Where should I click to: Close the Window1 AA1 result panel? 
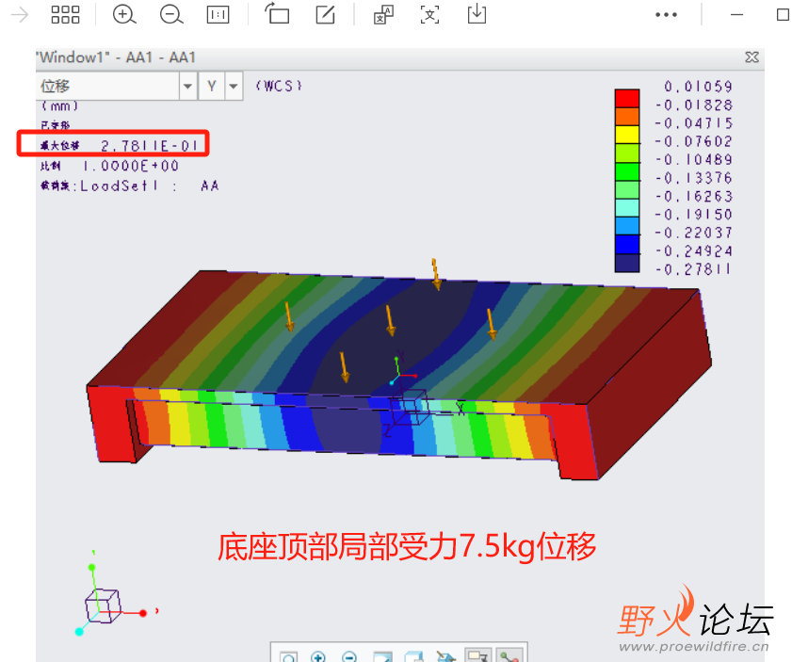[x=752, y=57]
